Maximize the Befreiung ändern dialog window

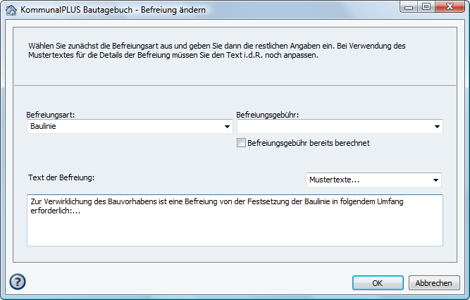tap(426, 6)
